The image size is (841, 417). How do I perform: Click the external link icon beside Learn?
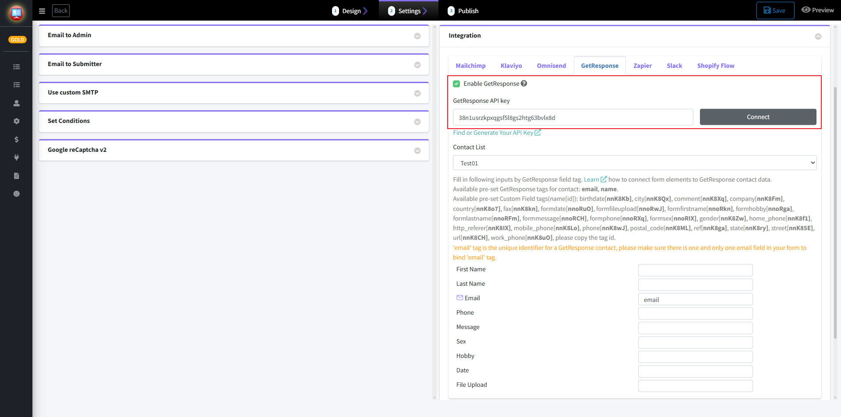click(x=604, y=179)
